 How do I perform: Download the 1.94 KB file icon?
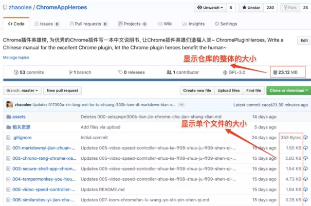(306, 190)
